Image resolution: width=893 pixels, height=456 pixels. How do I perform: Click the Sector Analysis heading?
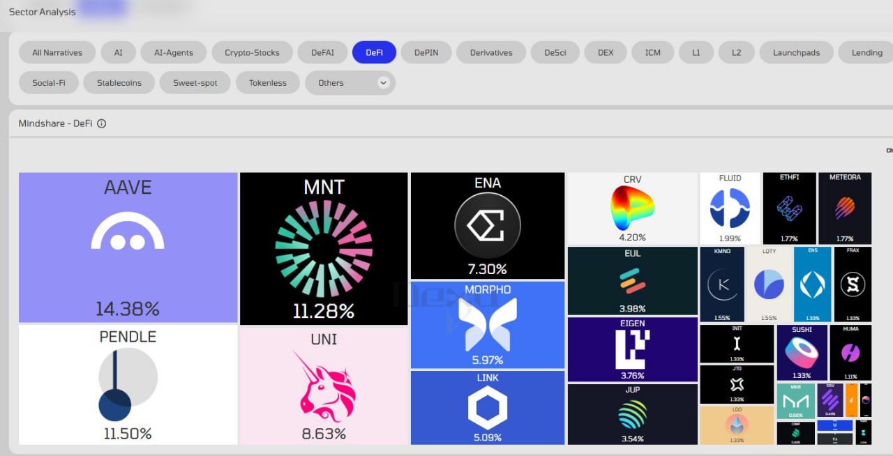42,12
